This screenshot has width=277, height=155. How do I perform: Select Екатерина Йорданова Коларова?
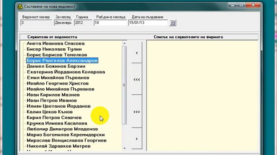[66, 72]
